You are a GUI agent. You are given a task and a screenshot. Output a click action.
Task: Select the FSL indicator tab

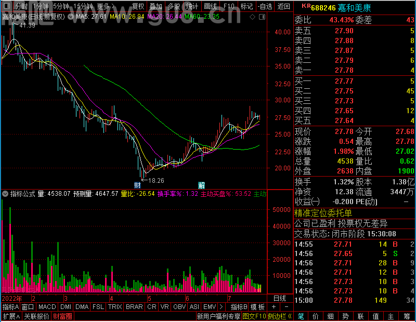pos(98,307)
